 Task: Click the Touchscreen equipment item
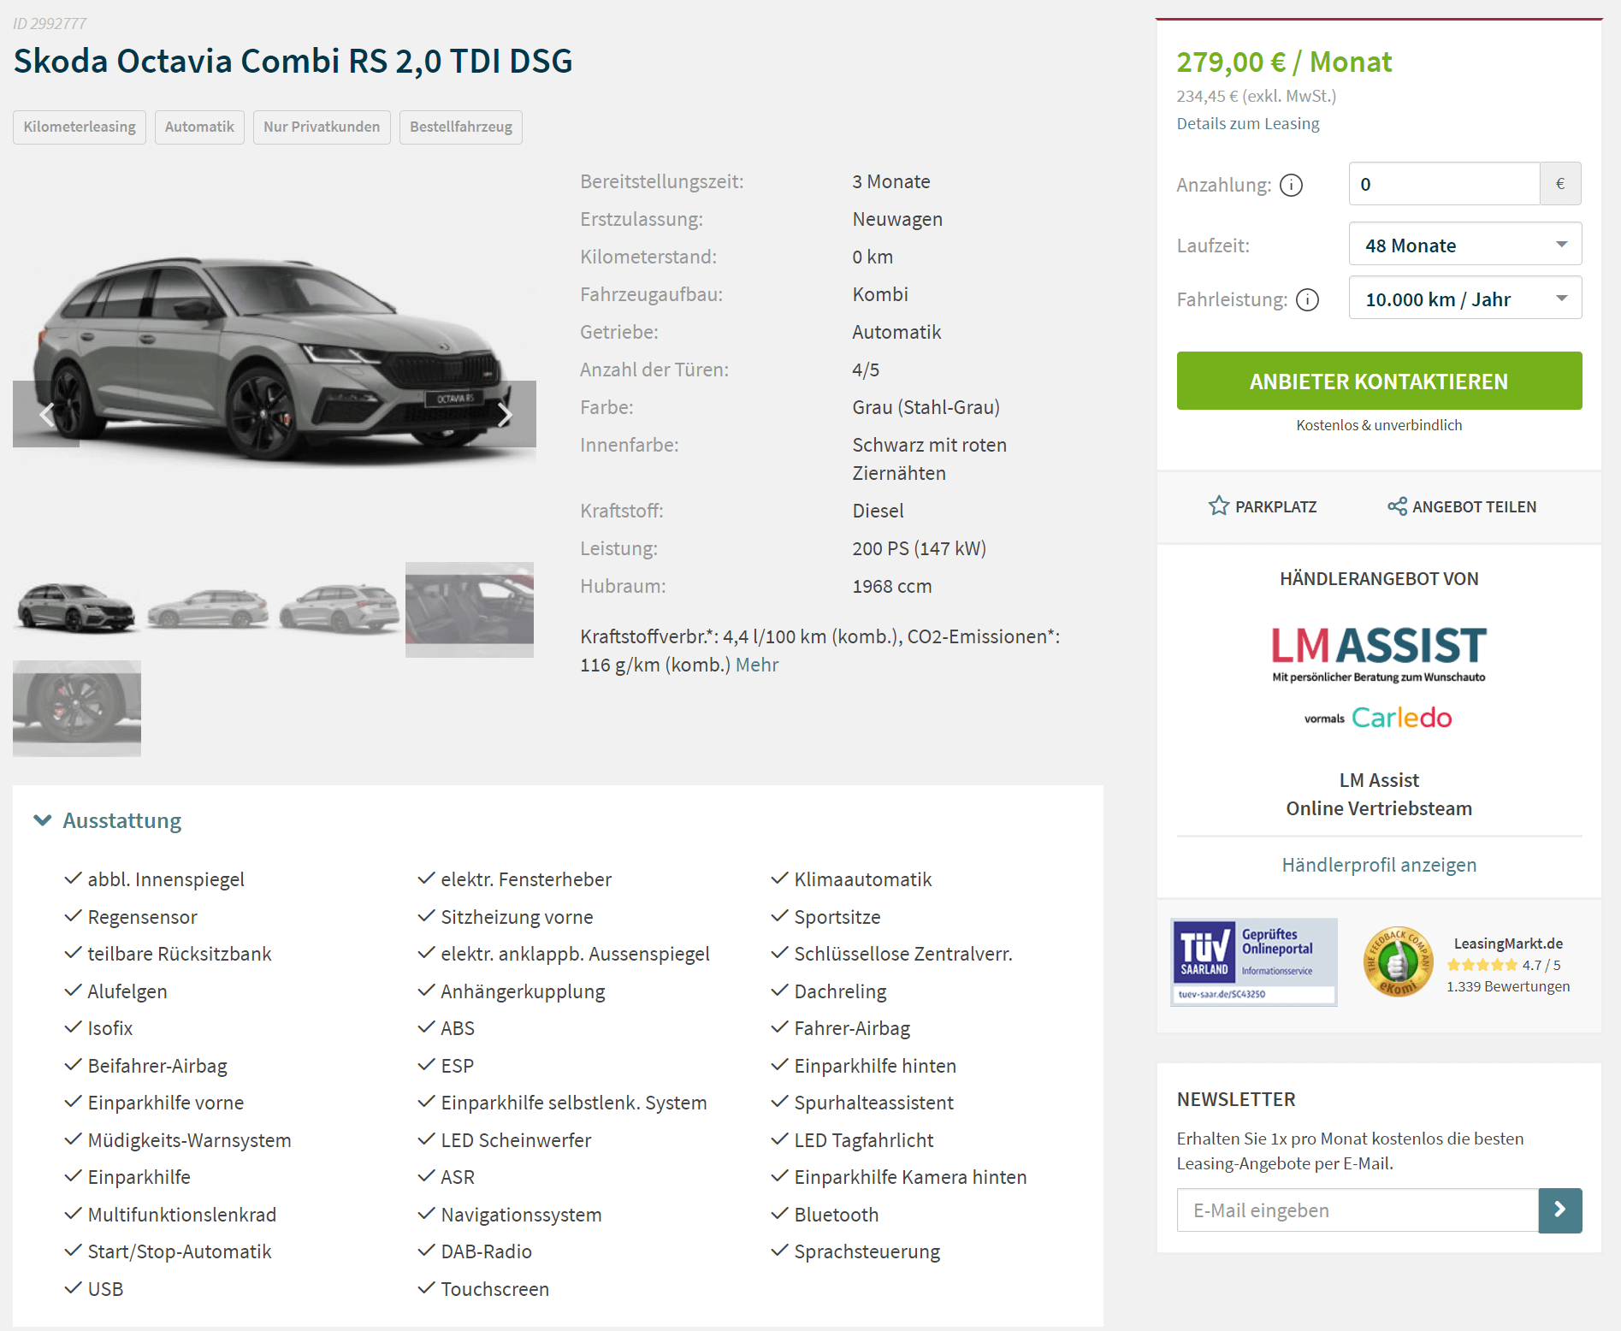(494, 1289)
